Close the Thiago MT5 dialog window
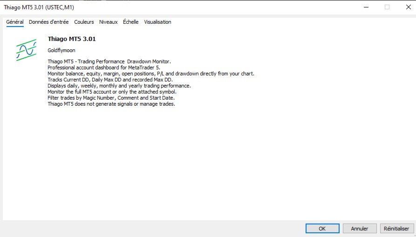The height and width of the screenshot is (237, 416). 409,7
